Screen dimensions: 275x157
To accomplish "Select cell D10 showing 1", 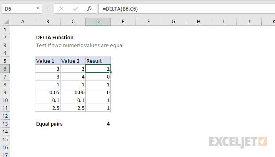I will point(98,100).
